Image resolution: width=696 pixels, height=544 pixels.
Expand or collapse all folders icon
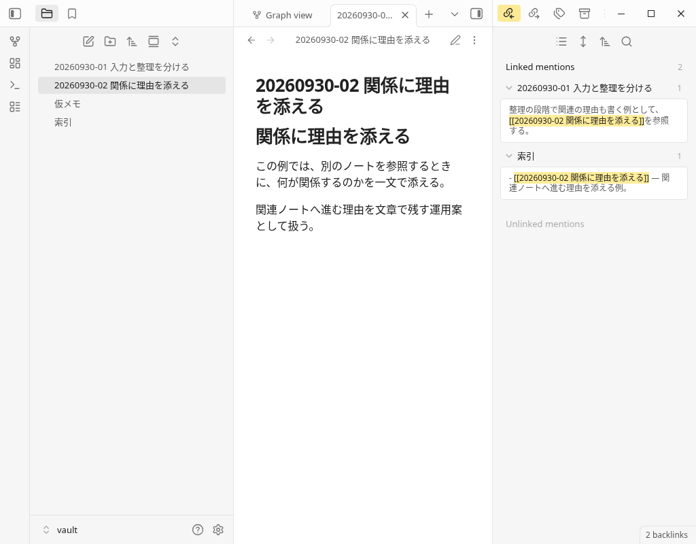tap(175, 41)
